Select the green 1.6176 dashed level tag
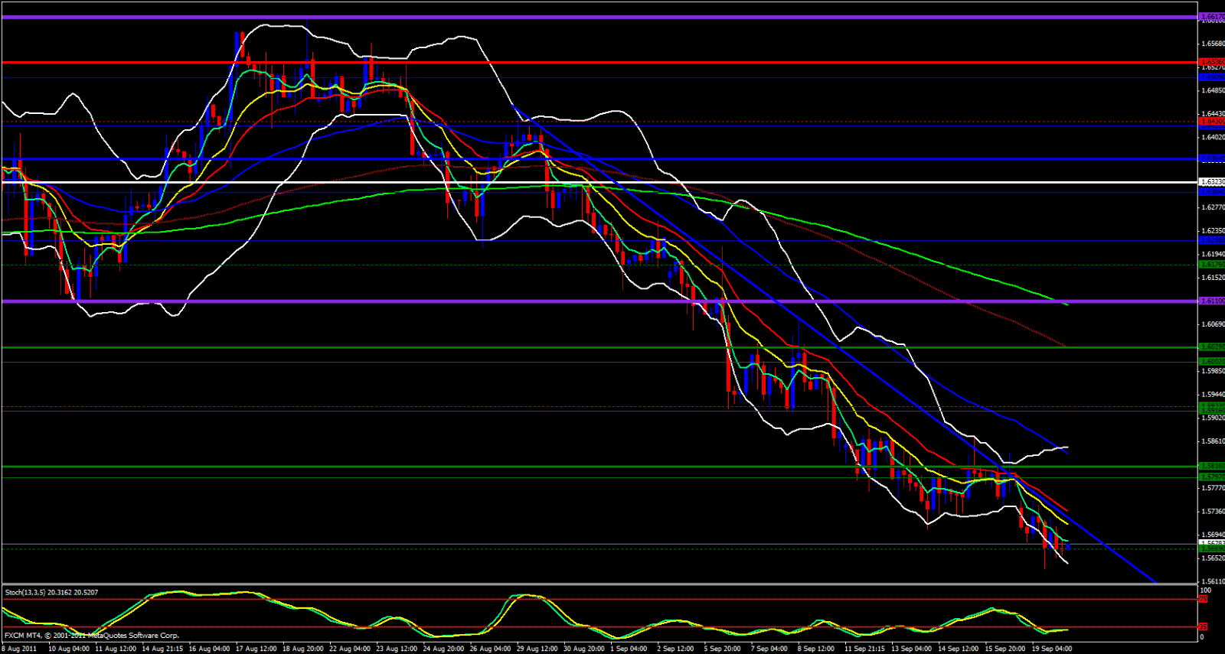Viewport: 1225px width, 654px height. click(1211, 265)
